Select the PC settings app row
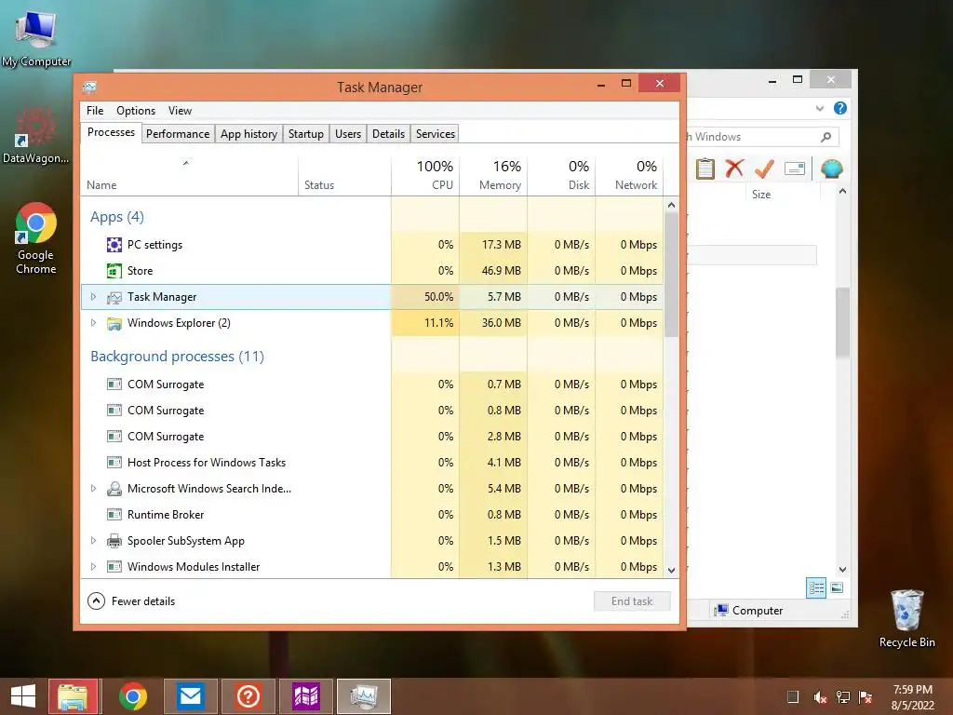The image size is (953, 715). [372, 245]
